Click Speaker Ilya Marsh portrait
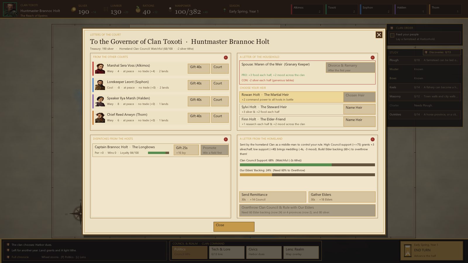The image size is (468, 263). tap(100, 101)
